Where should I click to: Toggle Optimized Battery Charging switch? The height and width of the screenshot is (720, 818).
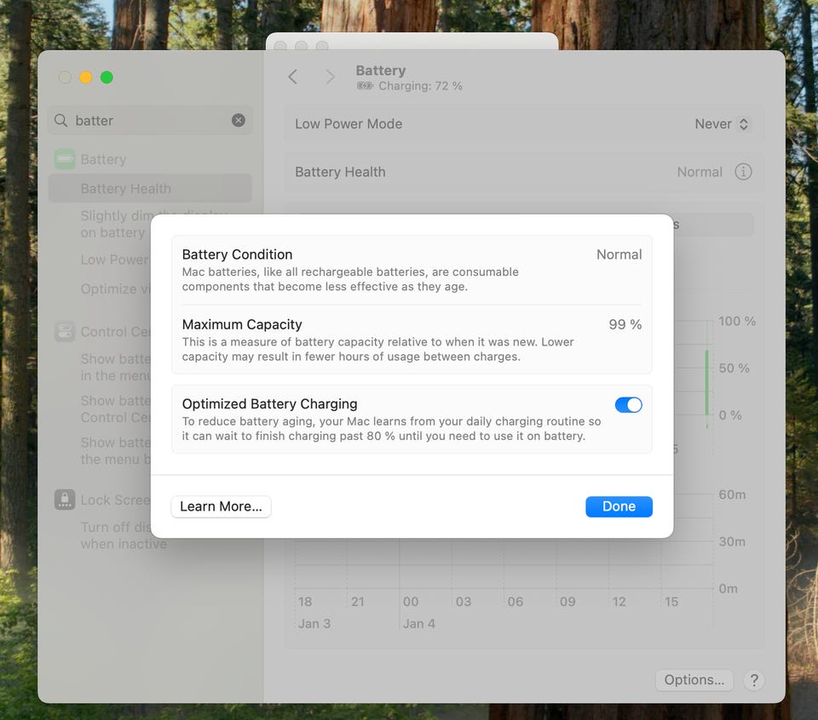[628, 405]
